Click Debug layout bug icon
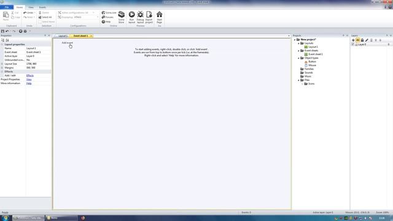393x221 pixels. pyautogui.click(x=141, y=15)
